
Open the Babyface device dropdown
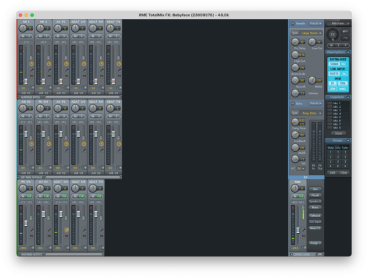pos(339,23)
